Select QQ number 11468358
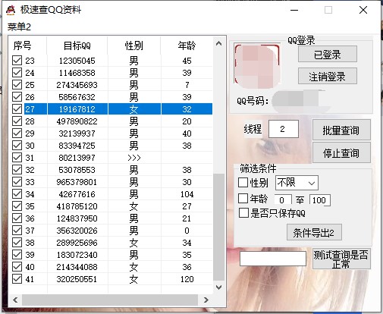 pyautogui.click(x=77, y=73)
